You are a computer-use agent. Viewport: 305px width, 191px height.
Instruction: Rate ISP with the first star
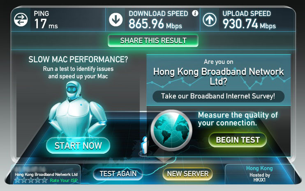[x=18, y=180]
